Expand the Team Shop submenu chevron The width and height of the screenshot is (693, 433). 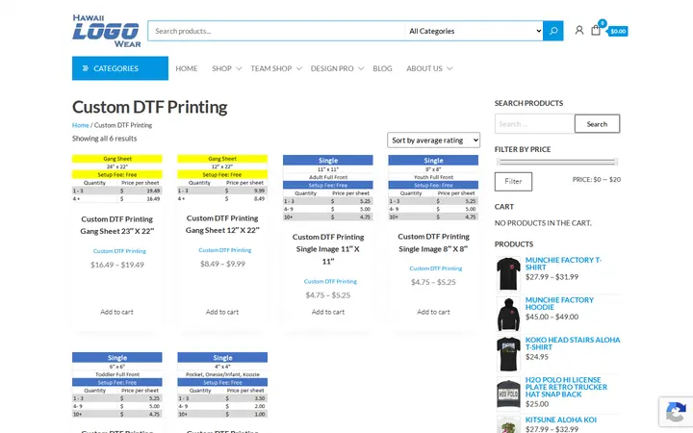tap(299, 68)
